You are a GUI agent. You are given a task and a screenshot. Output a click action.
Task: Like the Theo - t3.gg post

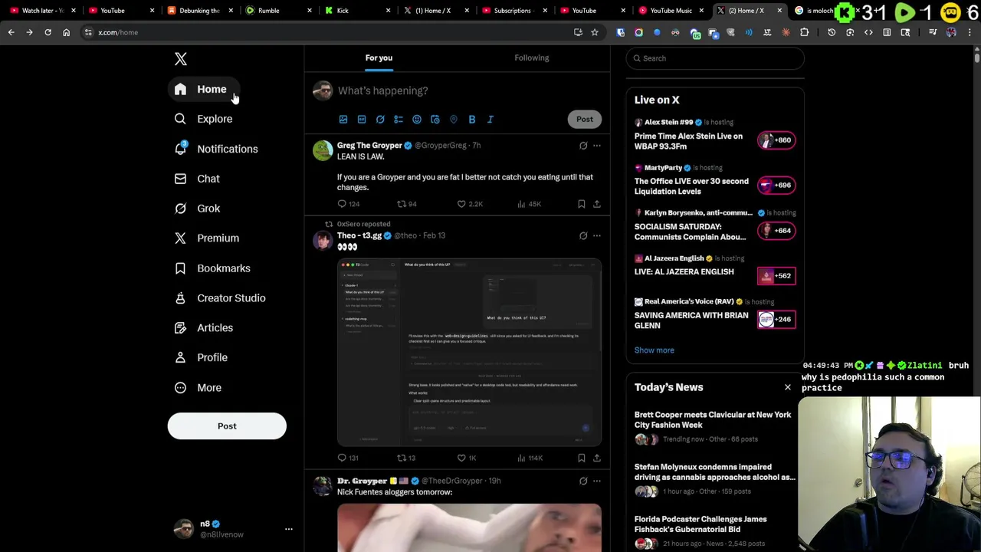[467, 458]
